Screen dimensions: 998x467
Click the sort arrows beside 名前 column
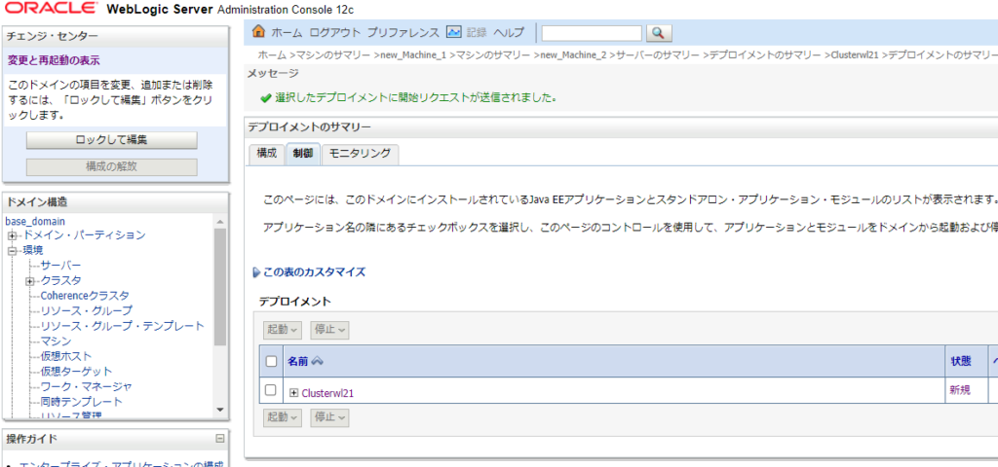pyautogui.click(x=318, y=361)
